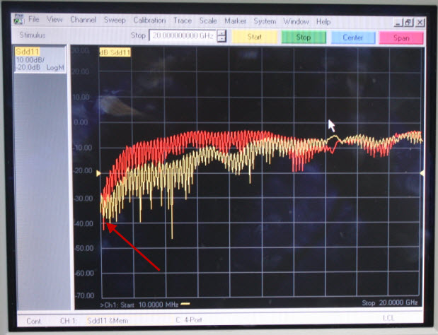Open the Sweep menu
Viewport: 438px width, 335px height.
click(115, 21)
